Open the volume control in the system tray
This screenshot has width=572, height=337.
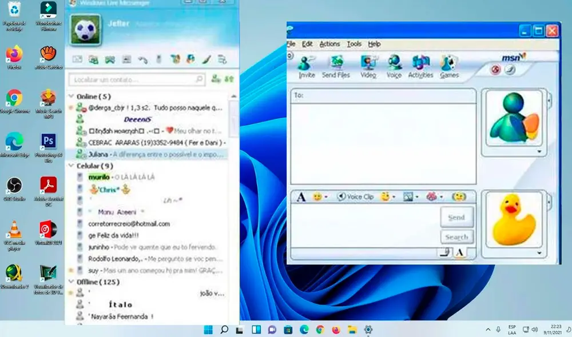534,330
